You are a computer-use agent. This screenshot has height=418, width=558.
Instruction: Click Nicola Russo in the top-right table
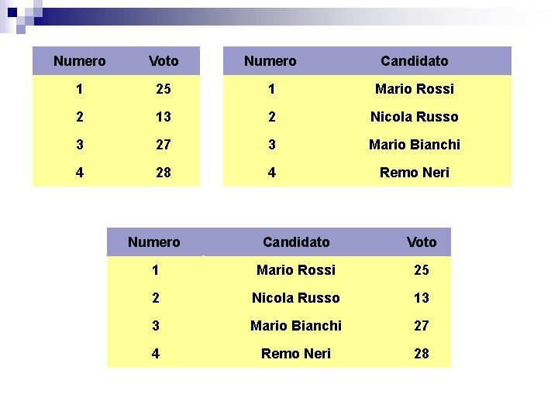click(415, 117)
